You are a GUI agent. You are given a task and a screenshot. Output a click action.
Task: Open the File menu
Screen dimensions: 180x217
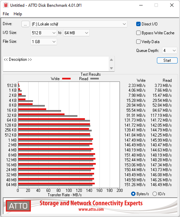pyautogui.click(x=6, y=14)
